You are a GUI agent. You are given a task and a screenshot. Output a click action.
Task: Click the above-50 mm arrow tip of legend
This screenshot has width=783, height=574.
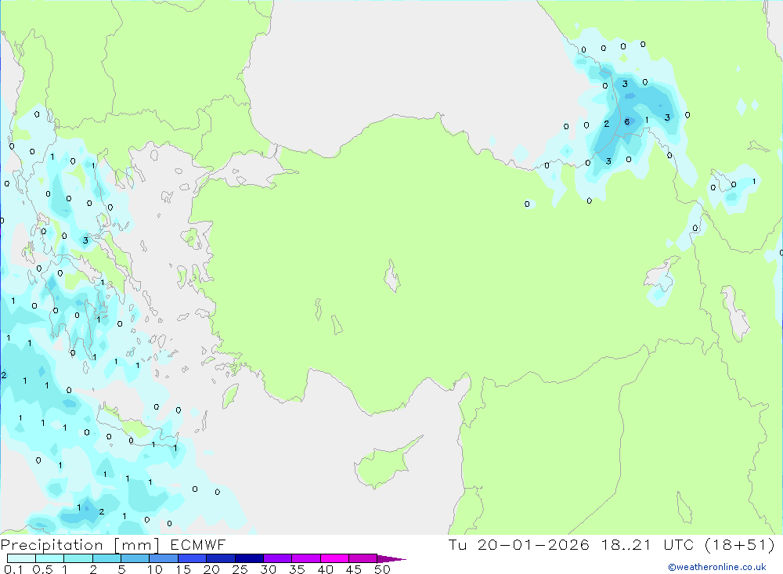[391, 559]
